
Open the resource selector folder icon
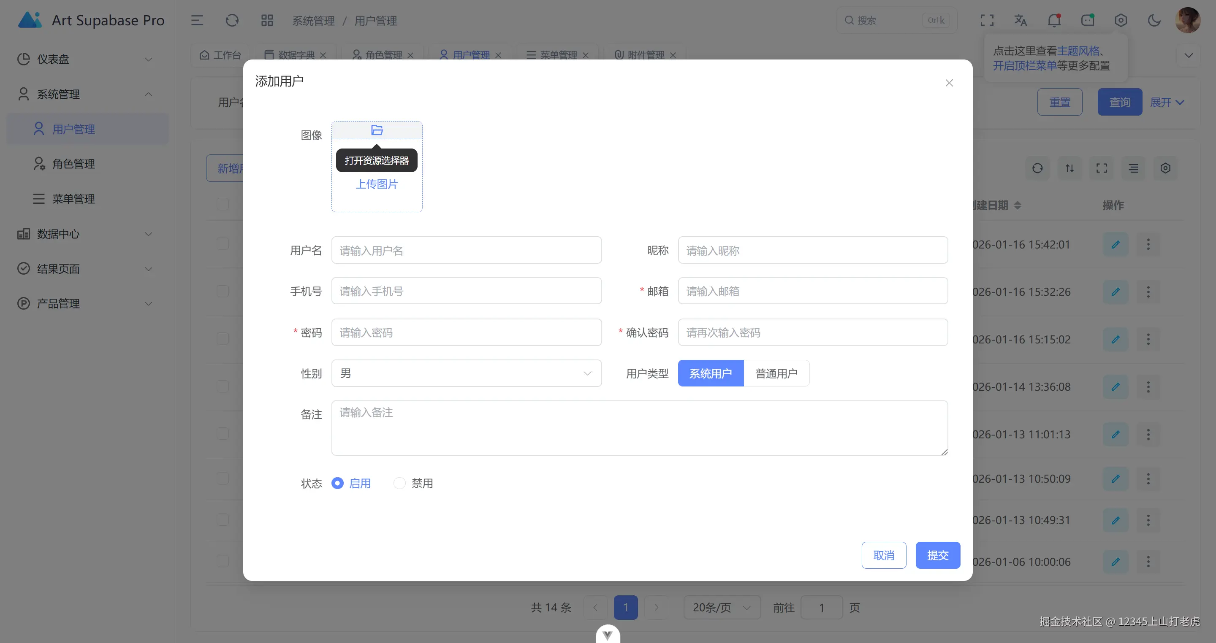[x=376, y=130]
